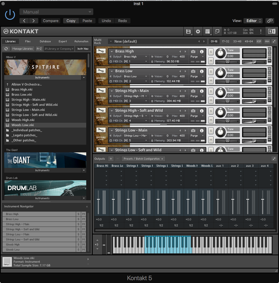Image resolution: width=279 pixels, height=283 pixels.
Task: Show rack page 17-32
Action: [x=225, y=41]
